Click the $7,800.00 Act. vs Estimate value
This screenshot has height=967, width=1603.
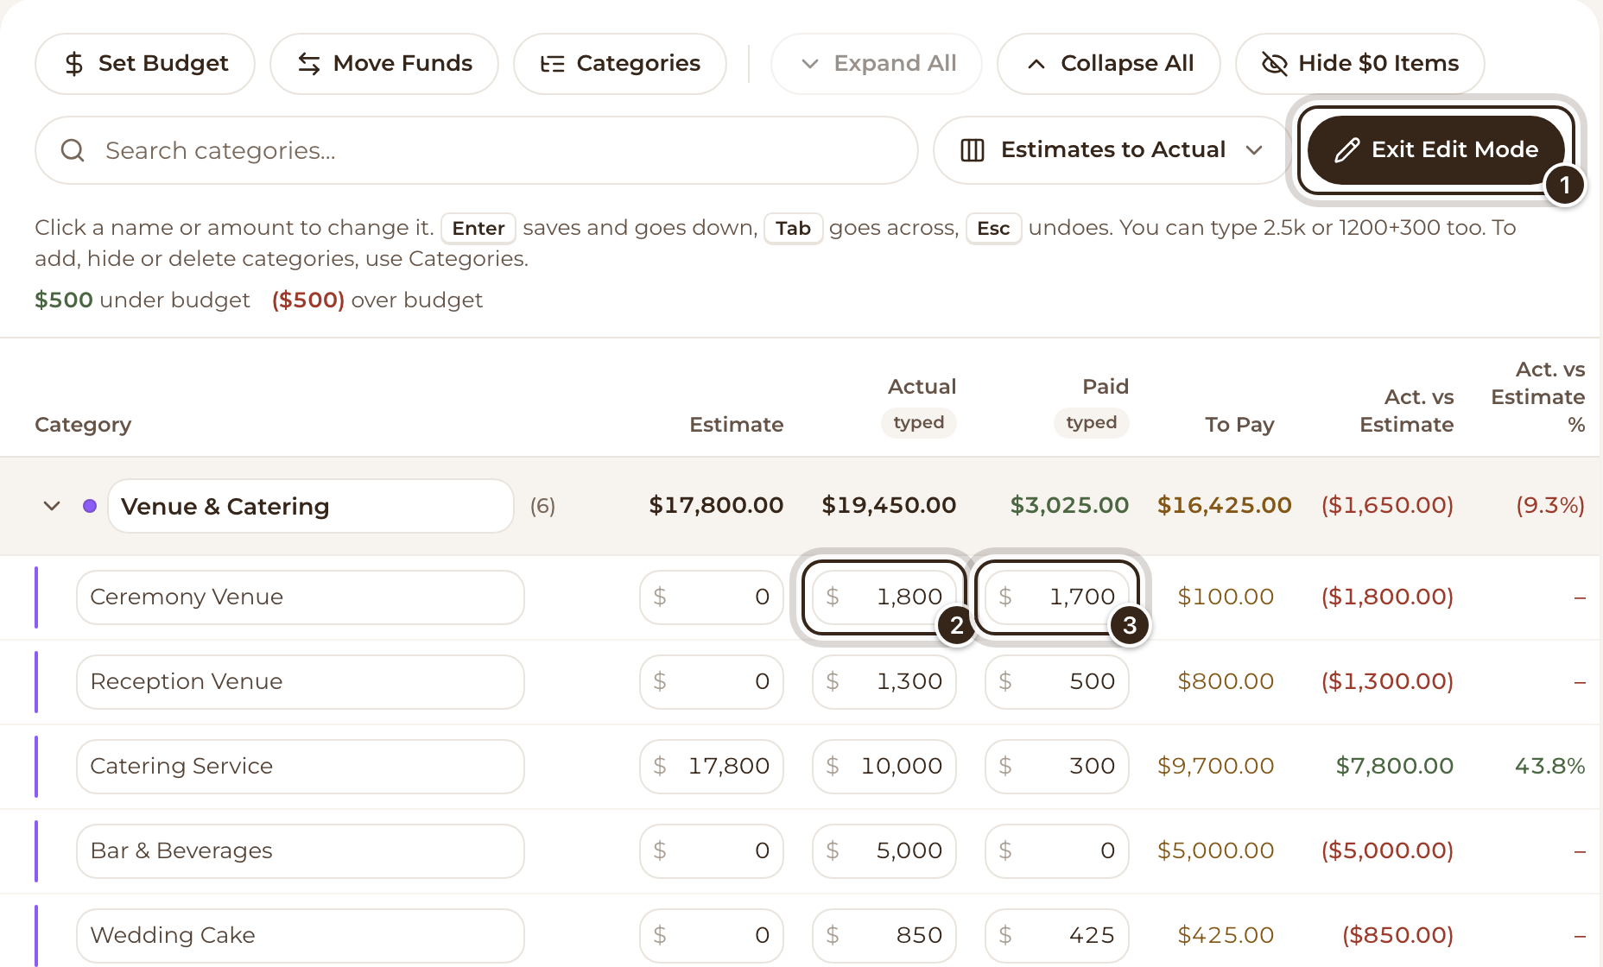(x=1395, y=767)
